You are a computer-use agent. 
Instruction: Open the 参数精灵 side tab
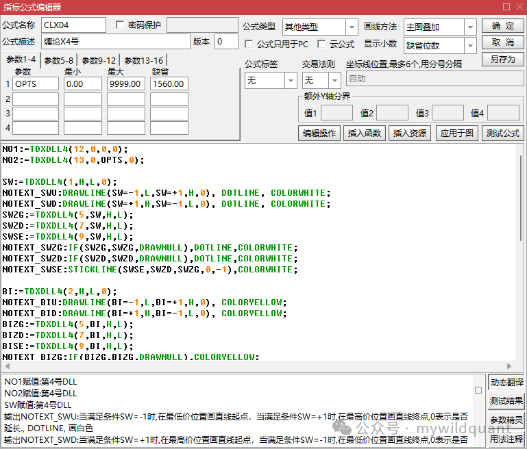point(506,420)
